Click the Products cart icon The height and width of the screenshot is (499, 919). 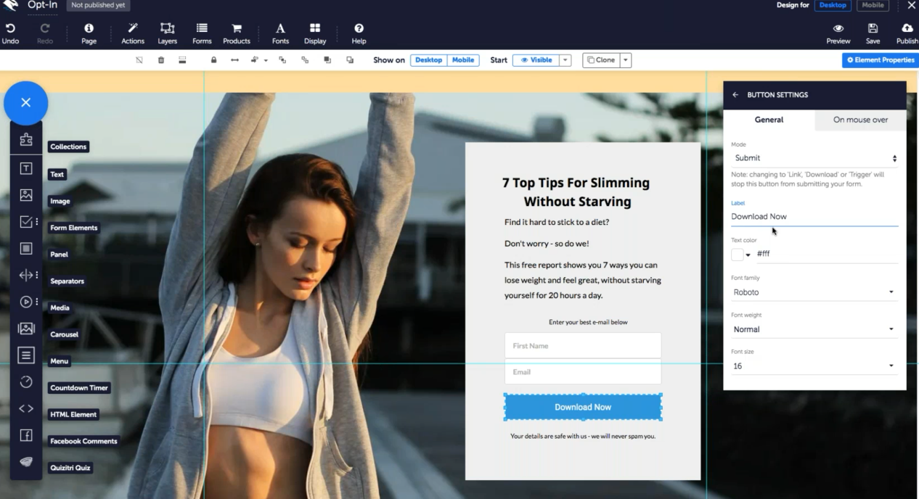[237, 29]
